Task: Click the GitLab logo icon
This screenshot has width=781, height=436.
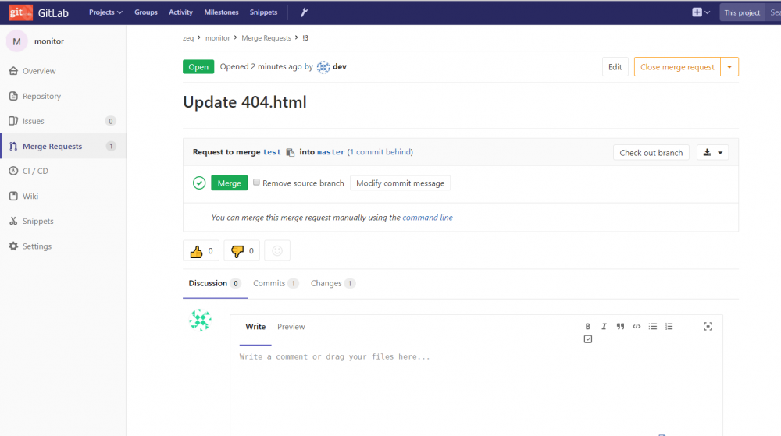Action: pos(20,12)
